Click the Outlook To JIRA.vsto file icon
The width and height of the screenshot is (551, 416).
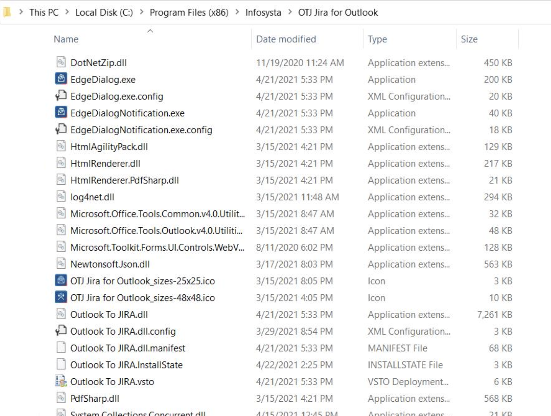(x=61, y=381)
